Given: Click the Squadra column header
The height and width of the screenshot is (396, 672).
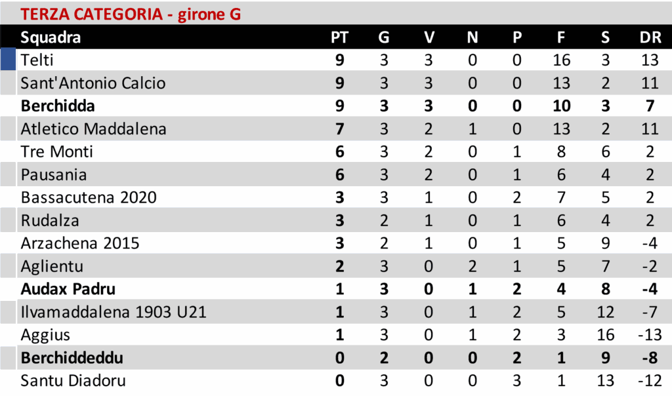Looking at the screenshot, I should click(51, 37).
